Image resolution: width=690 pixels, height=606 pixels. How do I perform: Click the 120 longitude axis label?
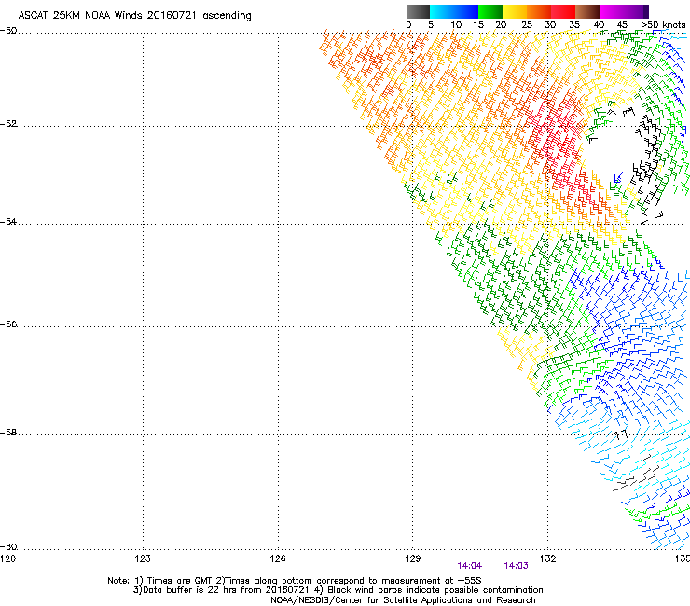(7, 558)
